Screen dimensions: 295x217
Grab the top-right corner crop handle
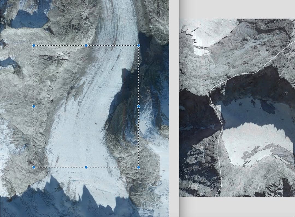point(139,46)
